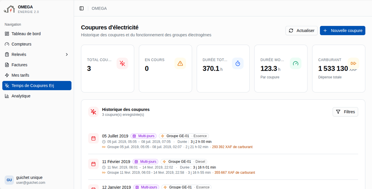Viewport: 372px width, 189px height.
Task: Click the 12 Janvier 2019 entry title
Action: [117, 187]
